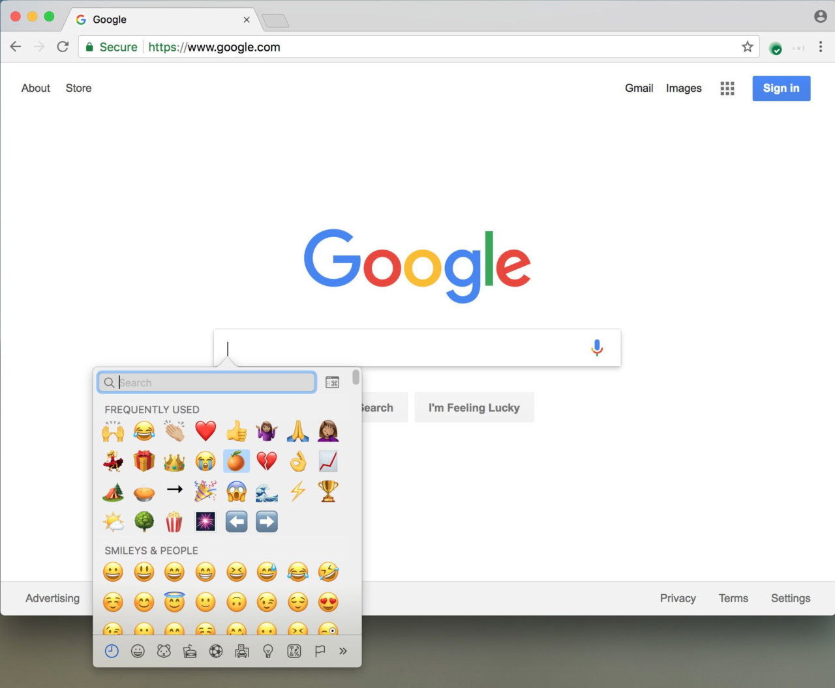Choose the broken heart emoji
The width and height of the screenshot is (835, 688).
[x=267, y=461]
